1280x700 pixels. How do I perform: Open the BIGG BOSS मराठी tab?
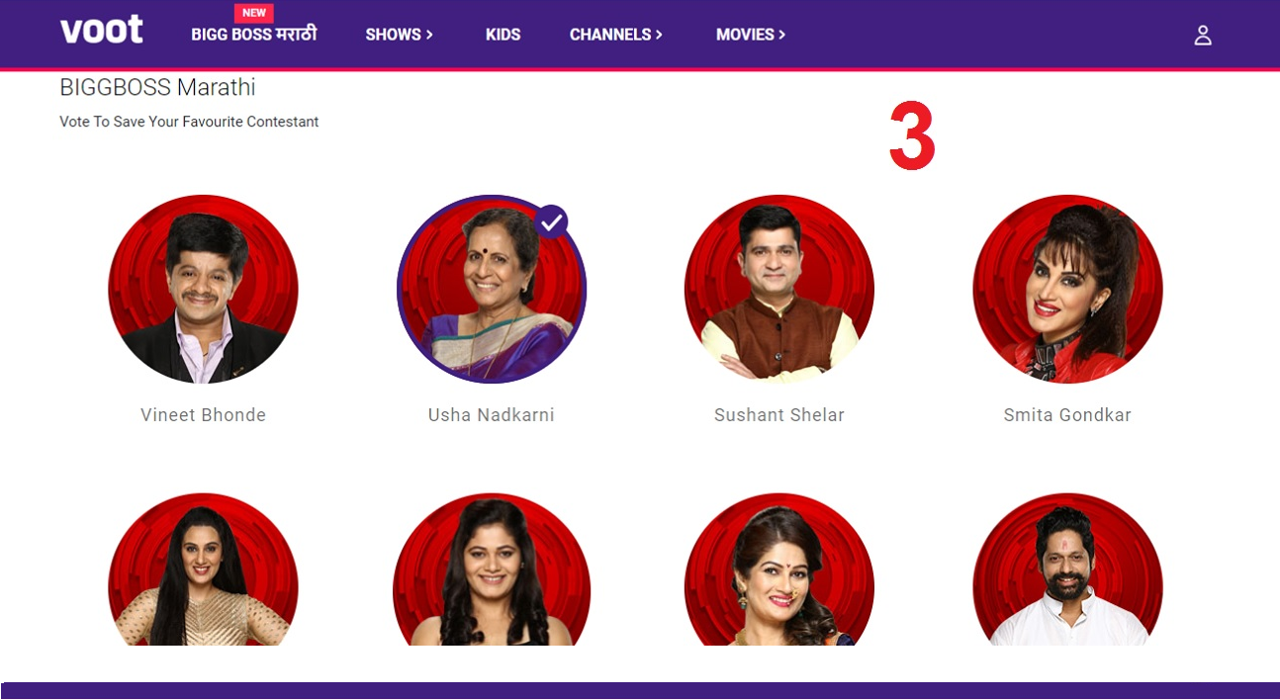(x=254, y=35)
